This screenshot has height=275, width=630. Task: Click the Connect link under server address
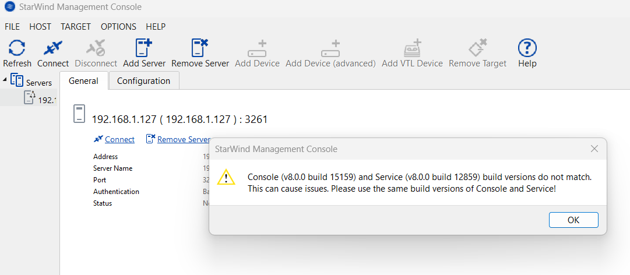119,139
